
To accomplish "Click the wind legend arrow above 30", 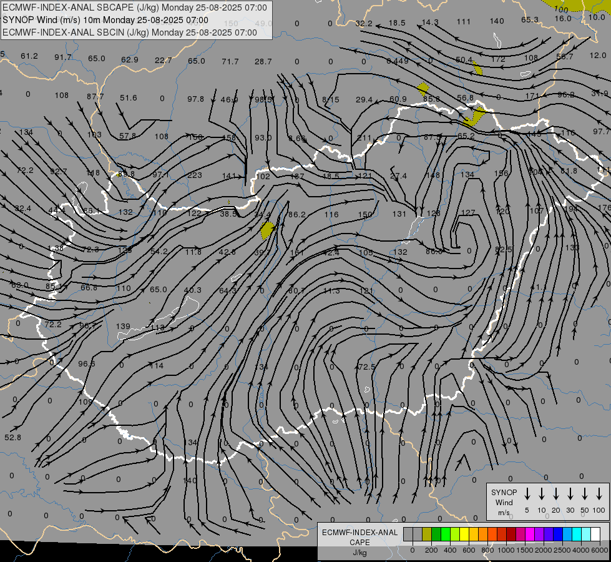I will (x=570, y=493).
